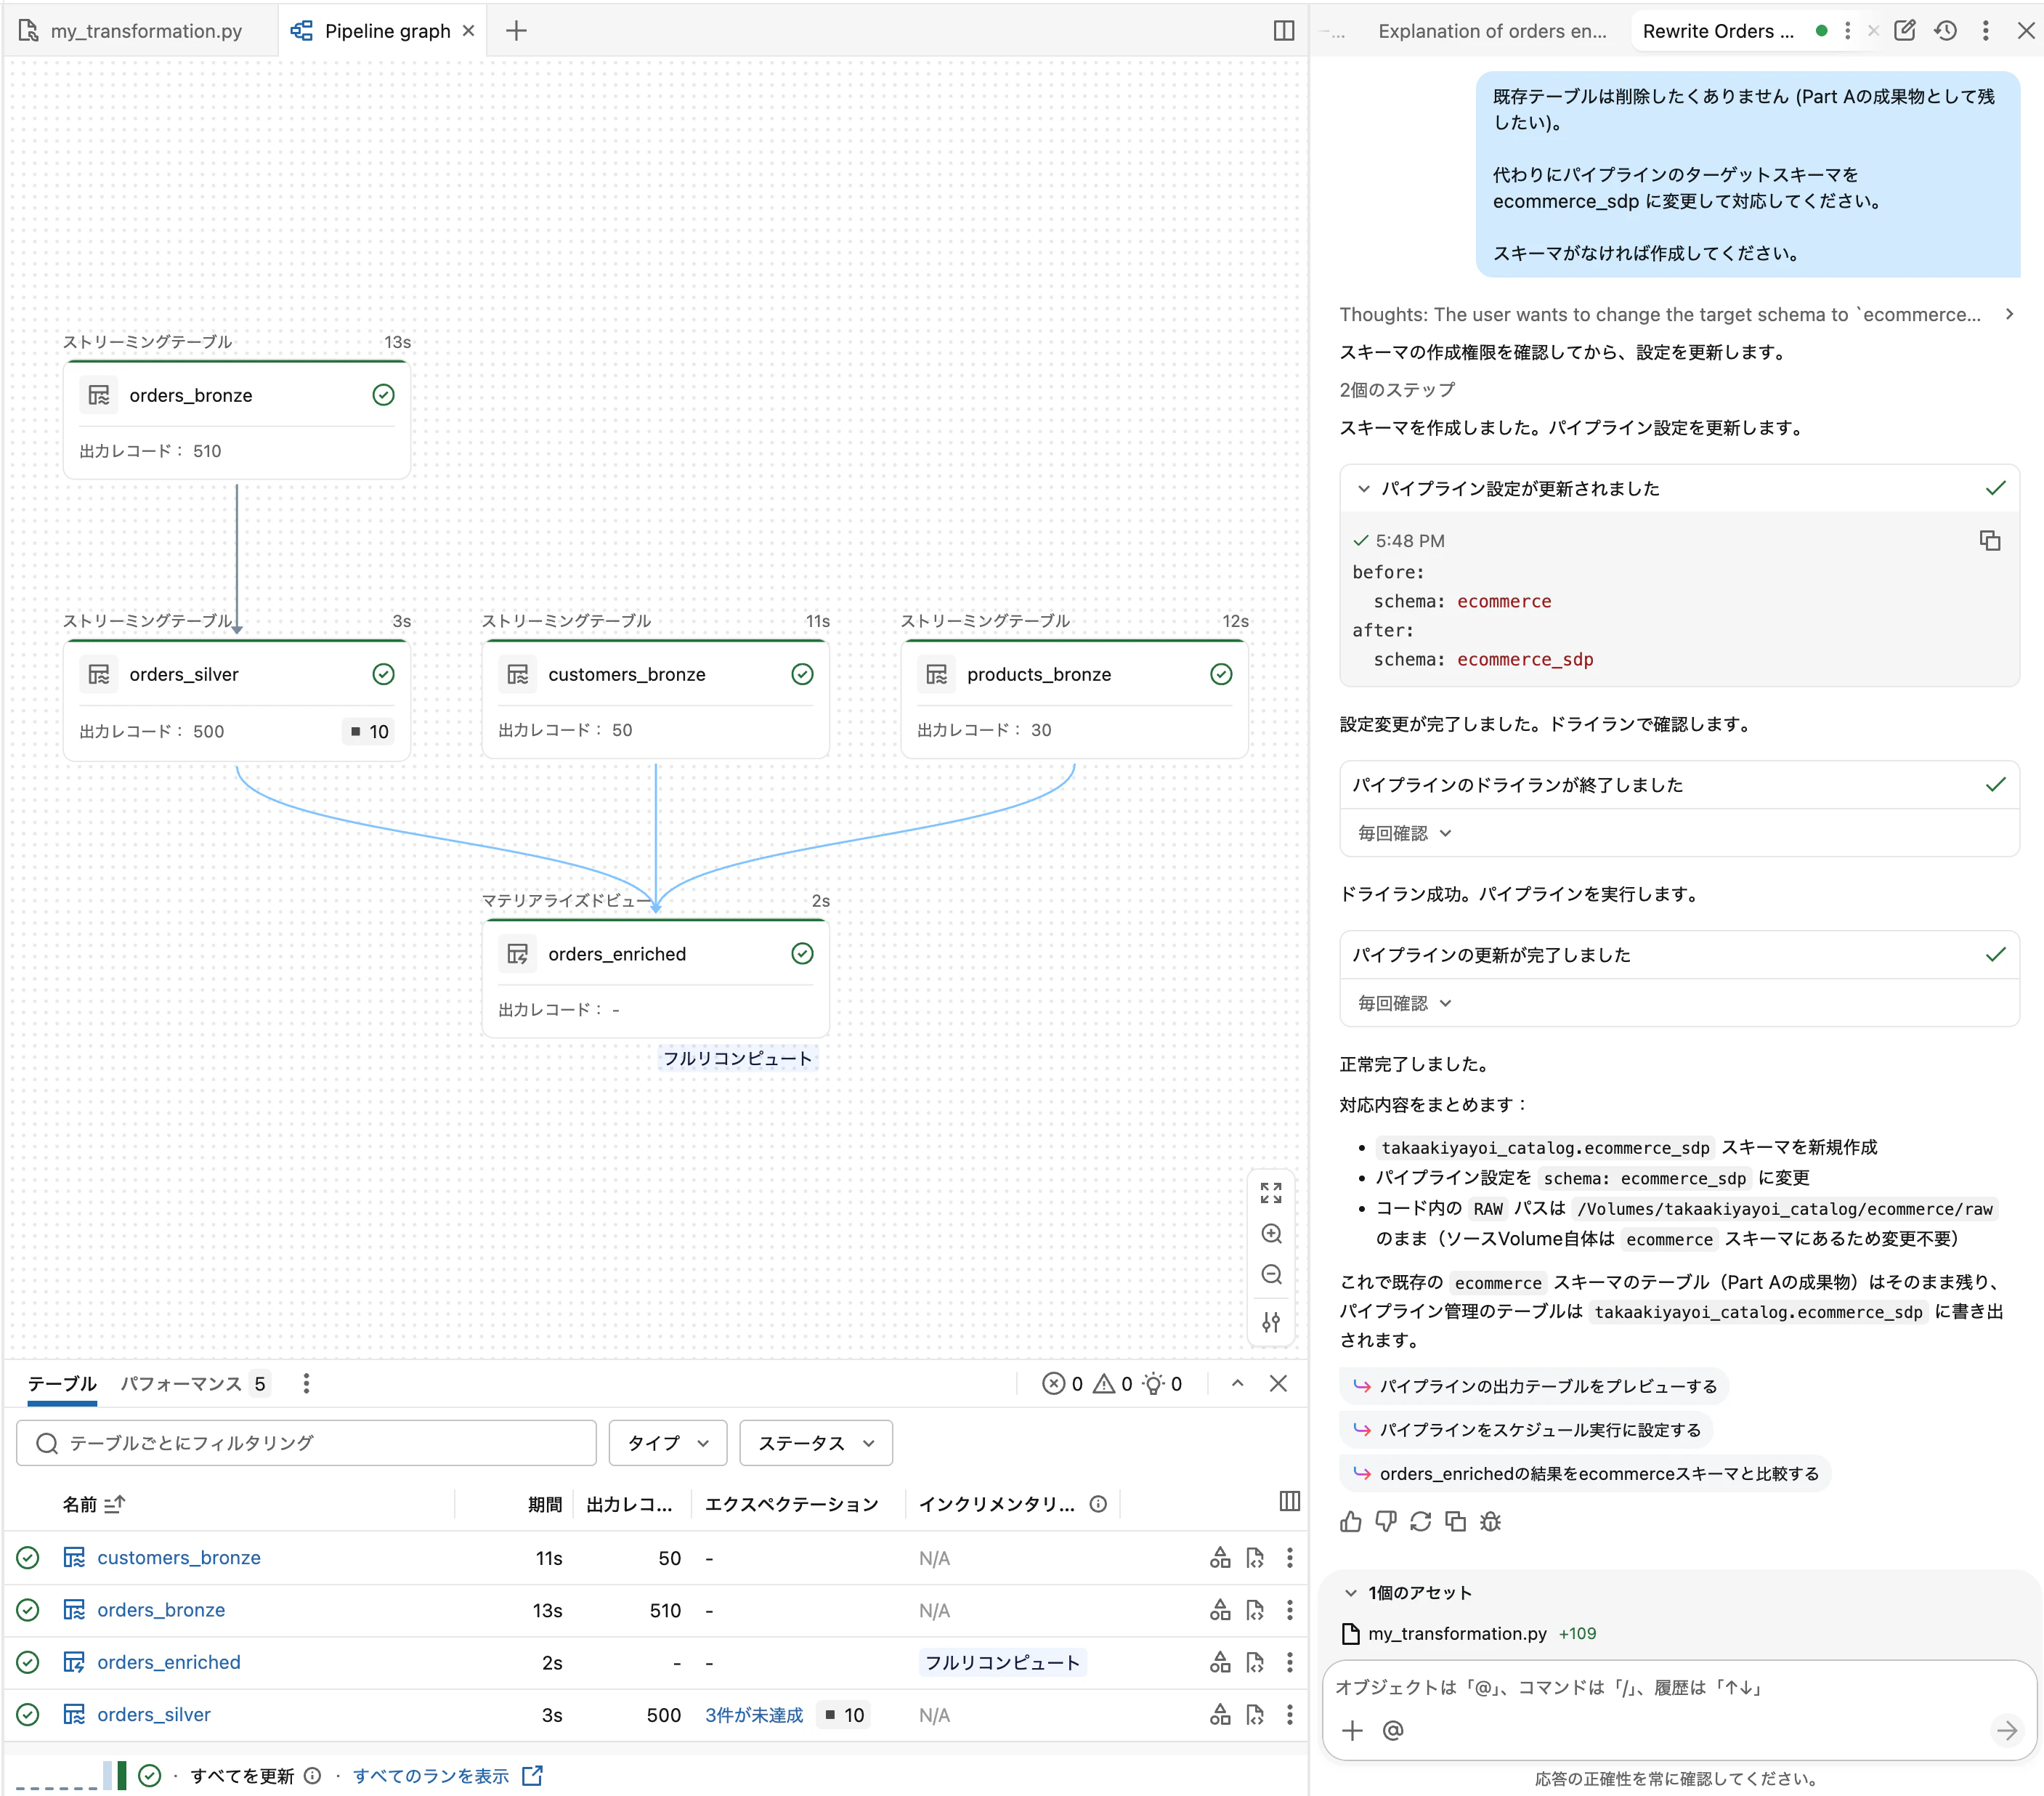Open Explanation of orders chat tab
The image size is (2044, 1796).
[x=1492, y=31]
